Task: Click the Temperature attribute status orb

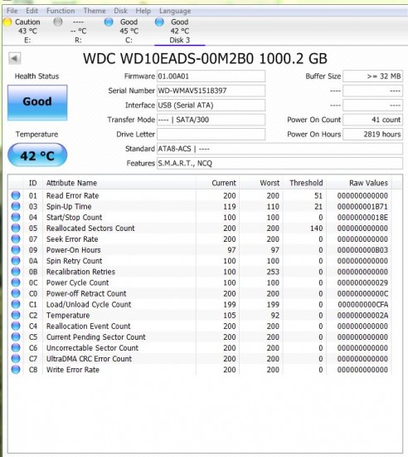Action: pyautogui.click(x=16, y=315)
